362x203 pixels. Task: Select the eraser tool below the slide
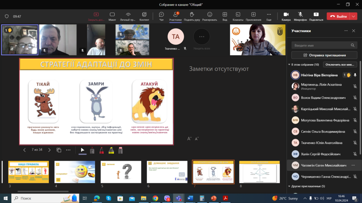point(120,150)
